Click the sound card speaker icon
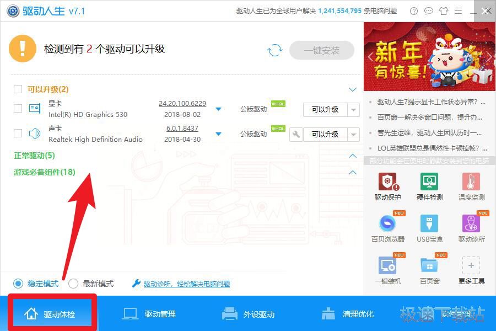This screenshot has width=496, height=331. coord(35,134)
